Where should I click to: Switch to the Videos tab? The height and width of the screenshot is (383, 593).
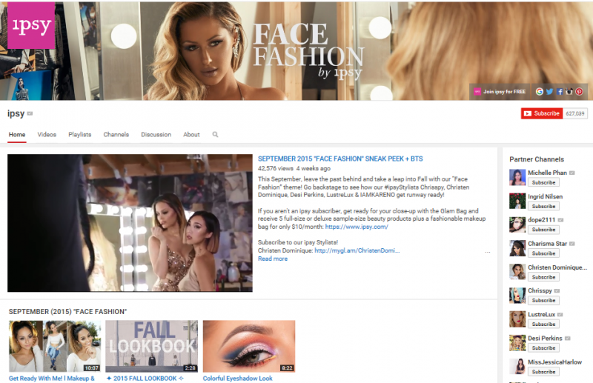point(47,135)
